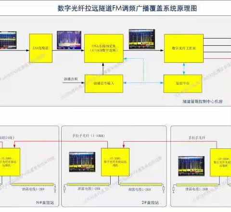Click right 泄露电缆1-2KM label in 2#直放站
231x212 pixels.
(140, 189)
